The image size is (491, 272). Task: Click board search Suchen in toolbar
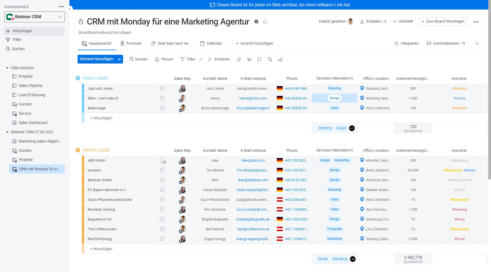pyautogui.click(x=139, y=59)
